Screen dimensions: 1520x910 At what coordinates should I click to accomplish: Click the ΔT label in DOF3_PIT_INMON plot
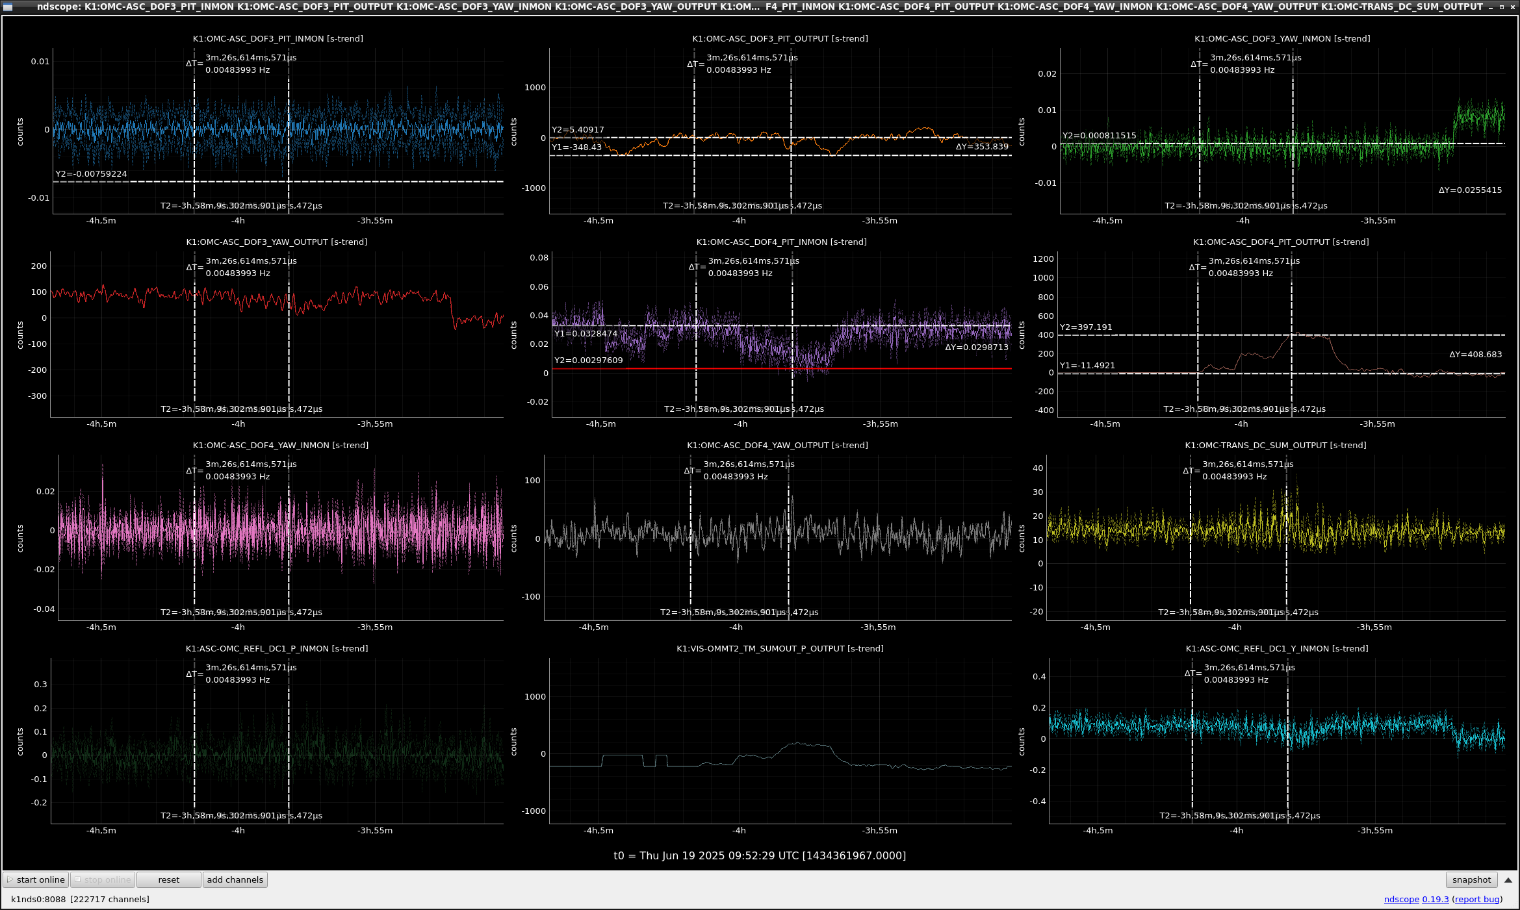(194, 64)
